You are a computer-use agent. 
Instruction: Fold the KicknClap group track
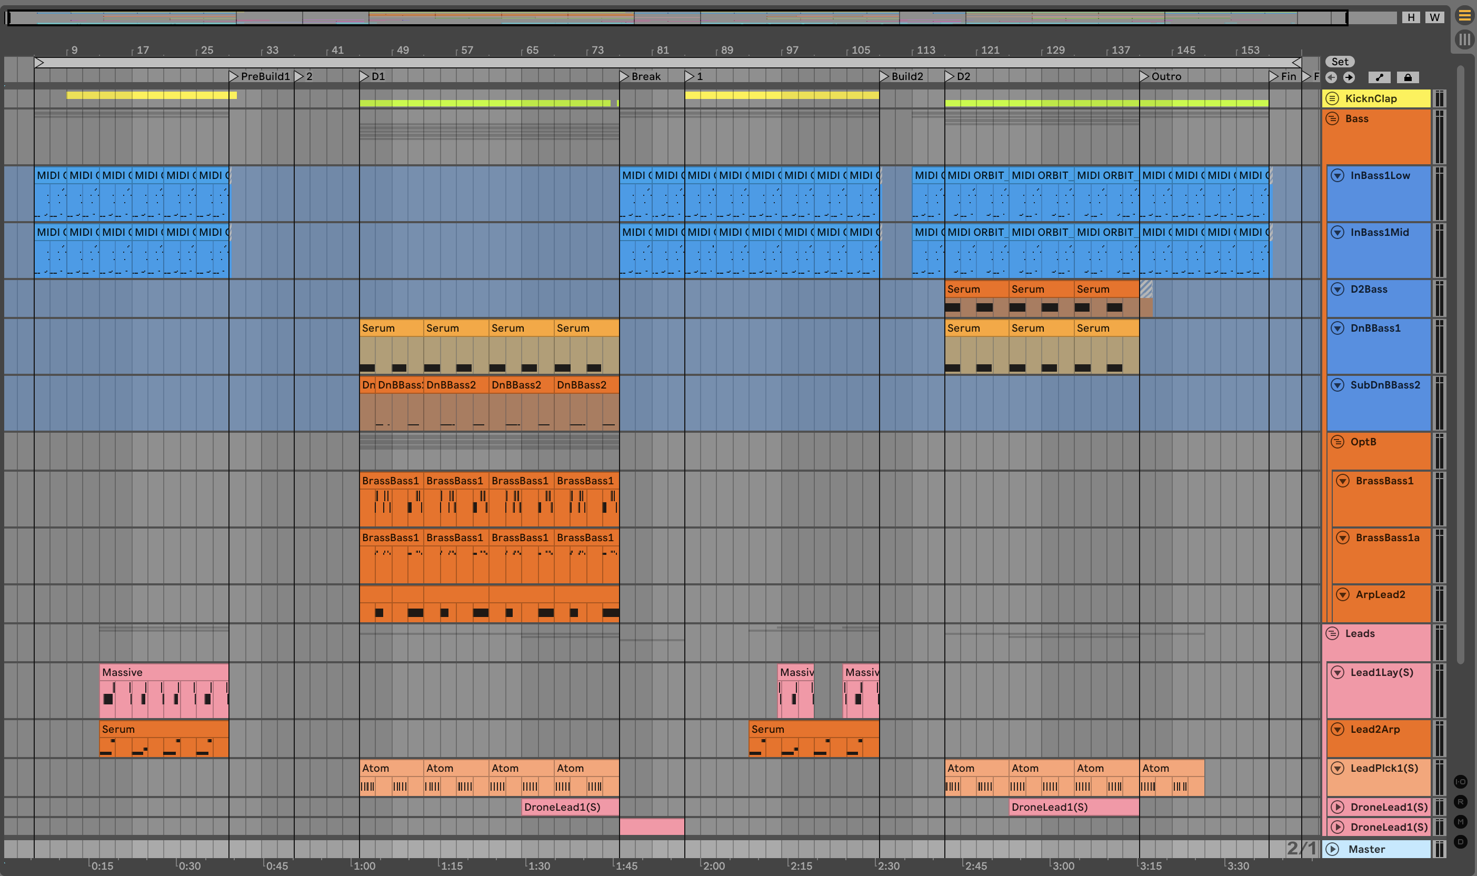point(1332,98)
